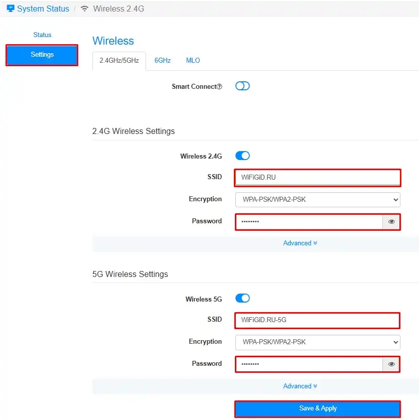The width and height of the screenshot is (419, 420).
Task: Enable the Smart Connect toggle
Action: coord(242,86)
